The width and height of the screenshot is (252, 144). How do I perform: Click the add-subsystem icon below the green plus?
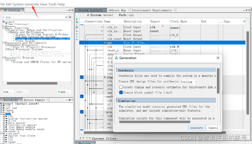click(x=77, y=22)
